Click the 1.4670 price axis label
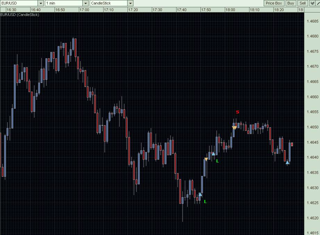 coord(313,66)
